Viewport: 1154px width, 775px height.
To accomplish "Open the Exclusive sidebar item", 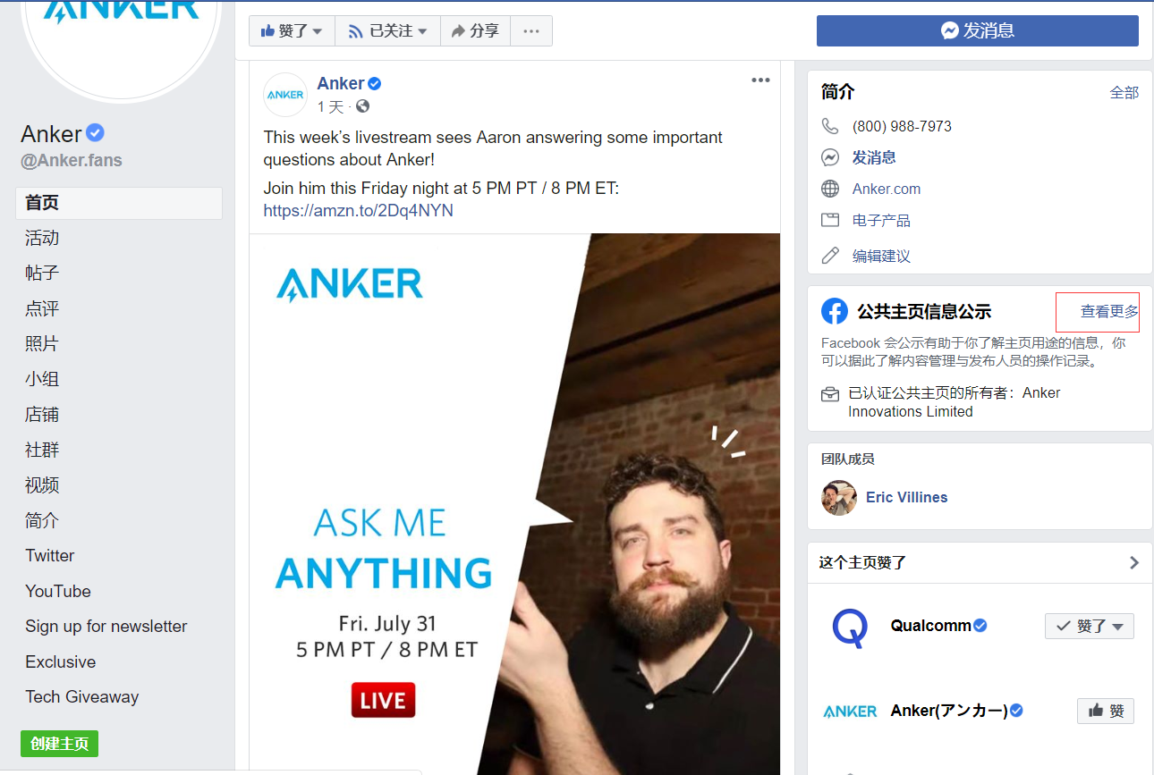I will (x=61, y=662).
